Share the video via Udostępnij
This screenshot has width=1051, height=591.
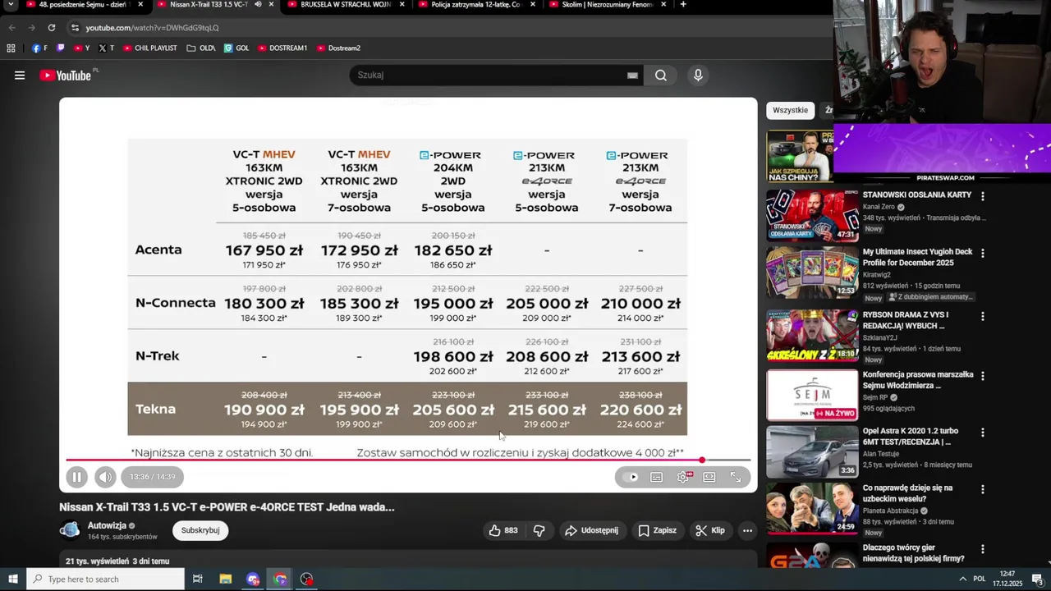coord(591,530)
